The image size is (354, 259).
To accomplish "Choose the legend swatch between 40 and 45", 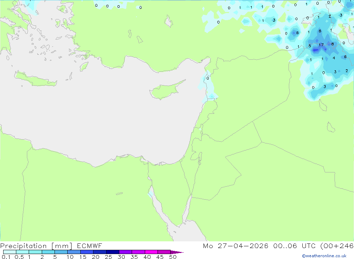I will click(151, 252).
